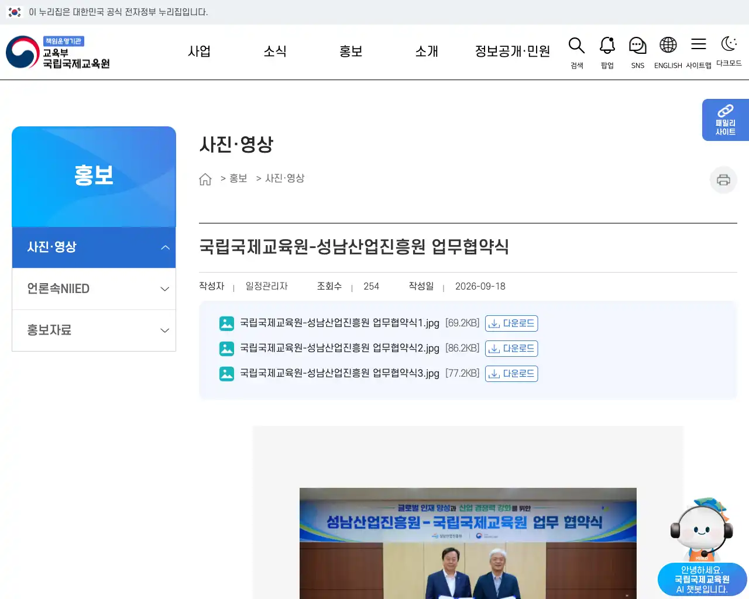The width and height of the screenshot is (749, 599).
Task: Open the 정보공개·민원 main menu
Action: [x=513, y=51]
